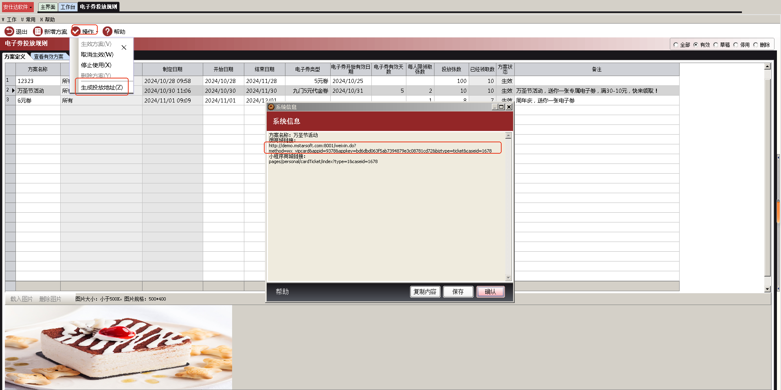Image resolution: width=781 pixels, height=390 pixels.
Task: Click the 结束日期 column header
Action: (x=265, y=70)
